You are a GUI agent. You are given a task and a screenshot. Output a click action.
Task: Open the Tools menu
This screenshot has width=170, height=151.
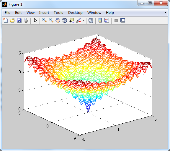point(58,13)
